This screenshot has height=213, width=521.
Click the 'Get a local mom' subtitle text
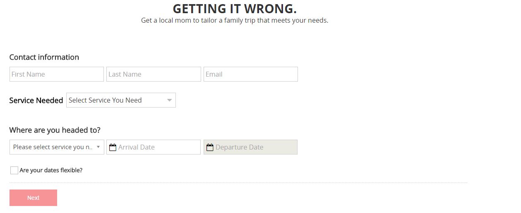(235, 20)
